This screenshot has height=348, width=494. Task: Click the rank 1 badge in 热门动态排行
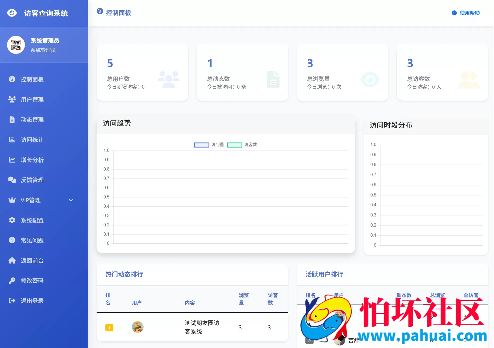(x=109, y=327)
